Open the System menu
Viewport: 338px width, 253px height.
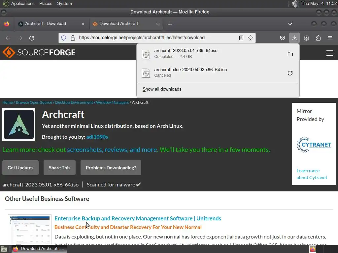(x=64, y=3)
